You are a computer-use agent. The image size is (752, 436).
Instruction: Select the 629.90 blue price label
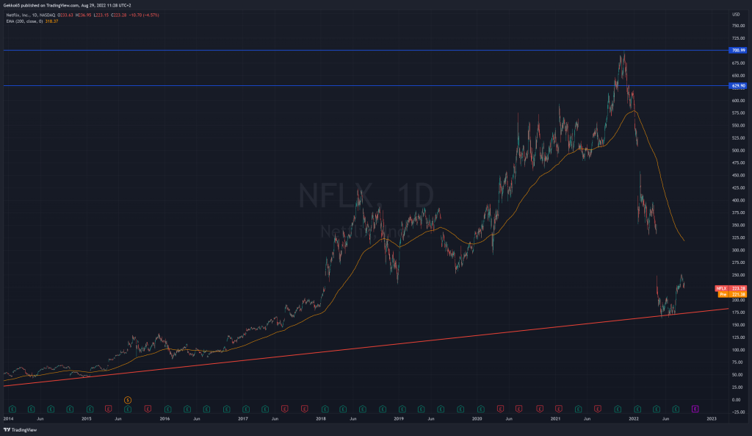pos(737,86)
